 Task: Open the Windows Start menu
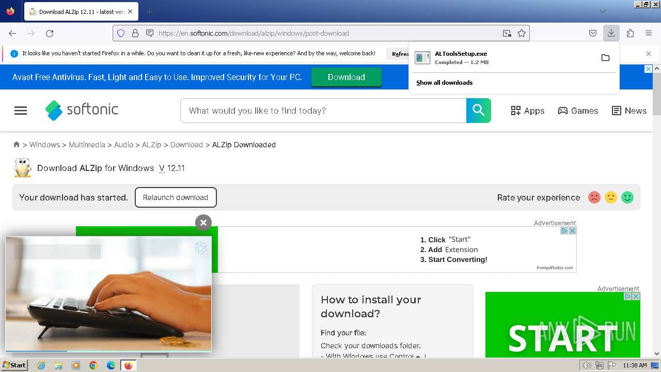[x=14, y=365]
